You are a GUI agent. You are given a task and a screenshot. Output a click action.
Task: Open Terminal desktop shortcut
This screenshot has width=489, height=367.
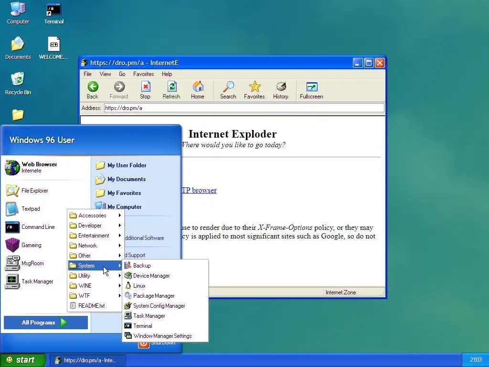pyautogui.click(x=54, y=13)
